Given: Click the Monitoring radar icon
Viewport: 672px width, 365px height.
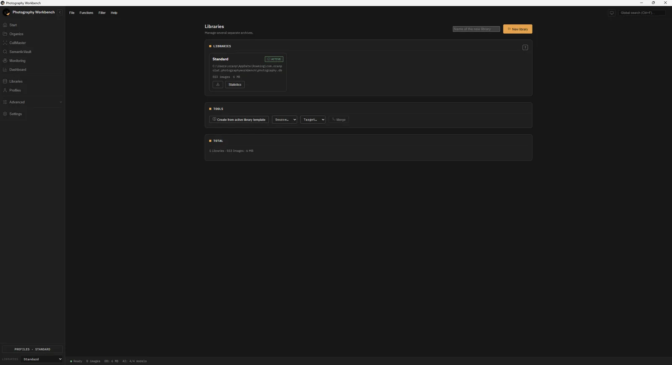Looking at the screenshot, I should tap(5, 61).
